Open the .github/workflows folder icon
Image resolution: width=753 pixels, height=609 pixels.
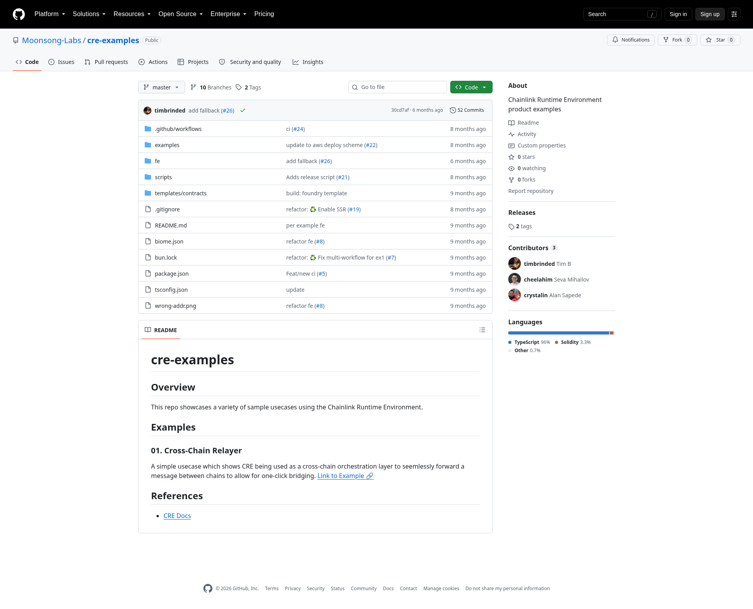[148, 129]
